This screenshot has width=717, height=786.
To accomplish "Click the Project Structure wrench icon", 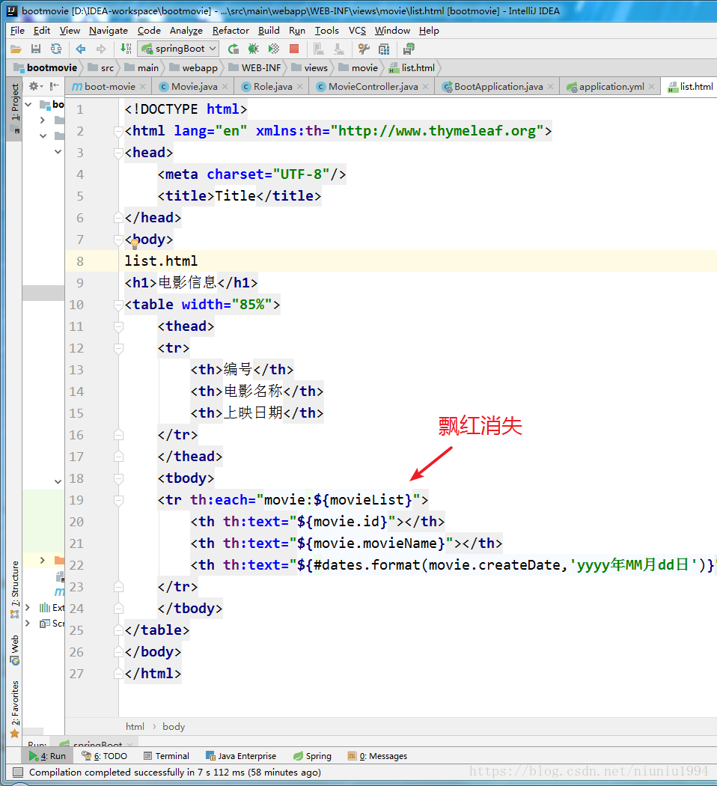I will 364,49.
